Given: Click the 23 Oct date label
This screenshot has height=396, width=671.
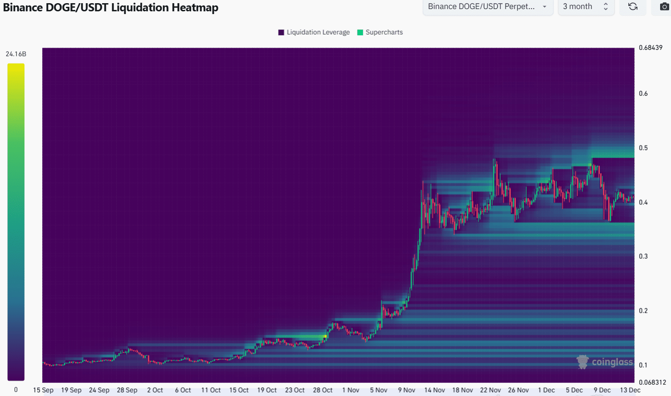Looking at the screenshot, I should point(295,390).
